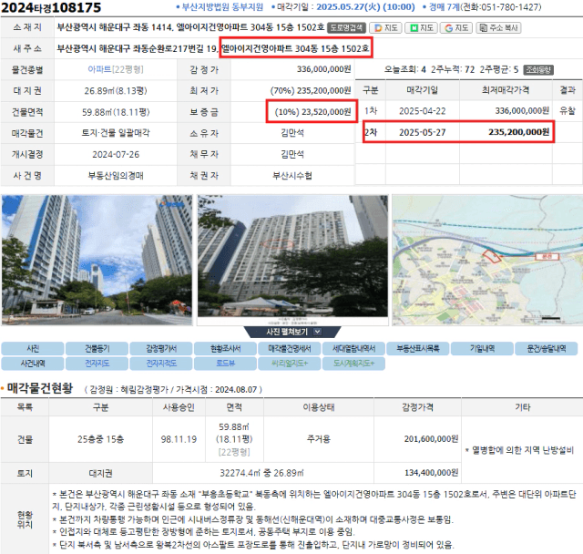
Task: Open the 사진 tab
Action: pyautogui.click(x=33, y=348)
